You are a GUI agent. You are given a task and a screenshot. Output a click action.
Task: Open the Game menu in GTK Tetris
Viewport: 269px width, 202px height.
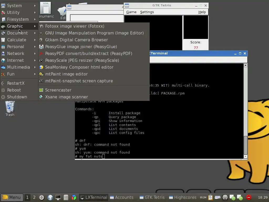[131, 12]
